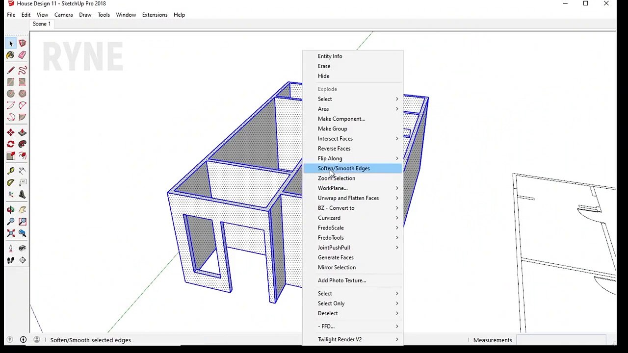Click the model credits status icon
This screenshot has height=353, width=628.
[x=23, y=340]
